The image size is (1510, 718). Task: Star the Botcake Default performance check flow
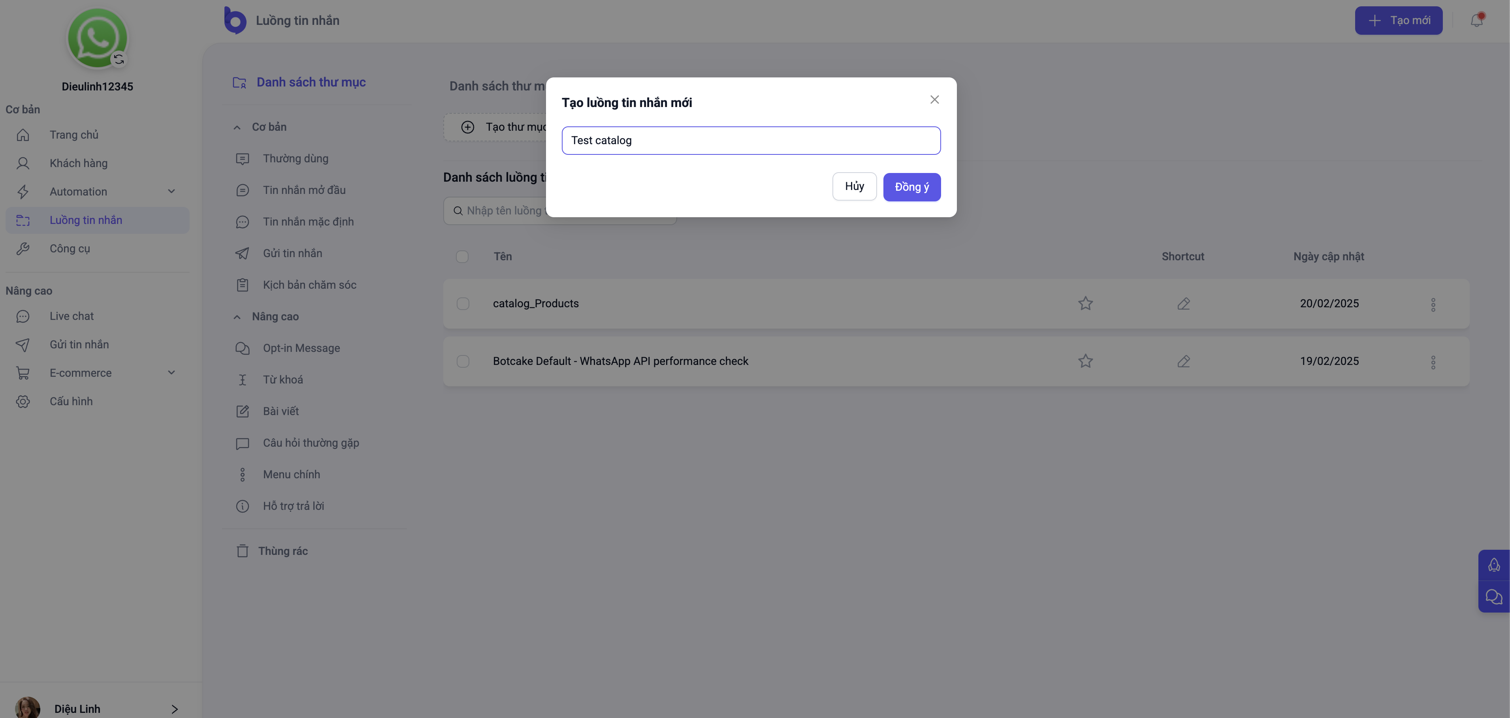pos(1085,361)
